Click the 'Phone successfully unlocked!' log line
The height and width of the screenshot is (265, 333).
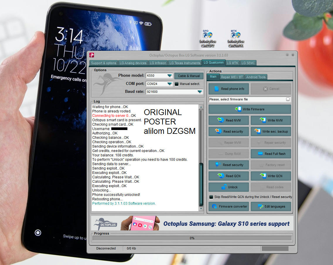pos(116,194)
